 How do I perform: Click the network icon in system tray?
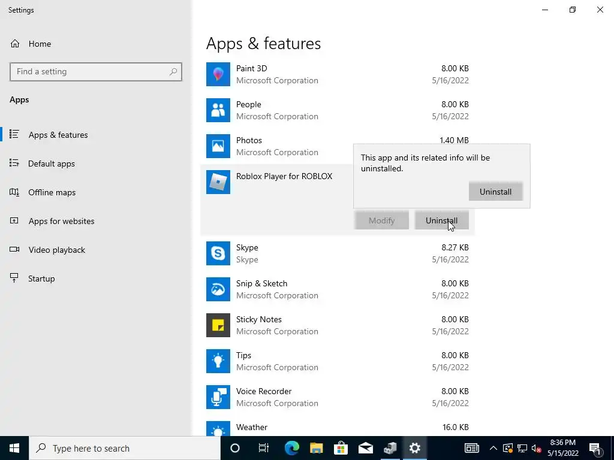click(522, 449)
